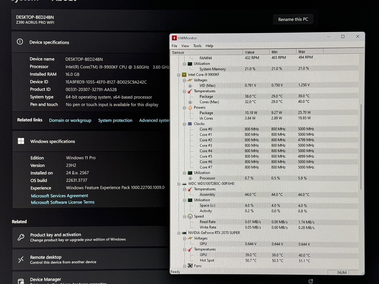Click the OS build 22631.3737 value
379x284 pixels.
76,180
